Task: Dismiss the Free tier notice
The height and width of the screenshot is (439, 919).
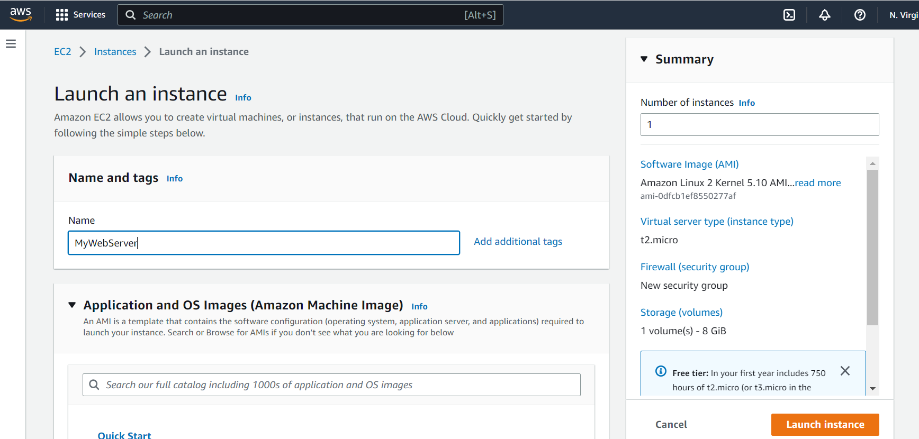Action: 845,371
